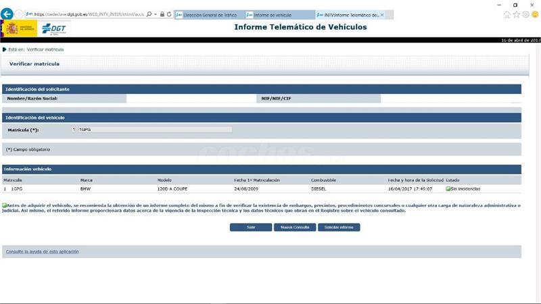
Task: Expand the address bar dropdown arrow
Action: click(155, 14)
